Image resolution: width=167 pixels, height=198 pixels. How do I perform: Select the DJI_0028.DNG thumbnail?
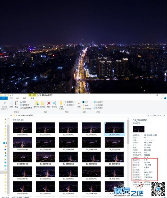pos(68,187)
